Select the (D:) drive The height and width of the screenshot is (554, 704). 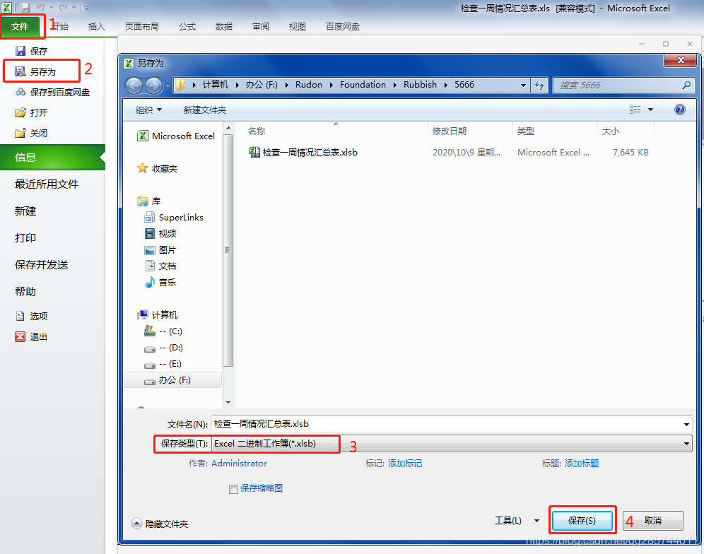coord(163,348)
